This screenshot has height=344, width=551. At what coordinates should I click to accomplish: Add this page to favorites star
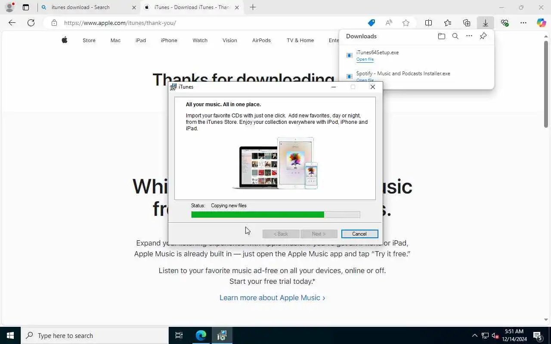(x=406, y=23)
